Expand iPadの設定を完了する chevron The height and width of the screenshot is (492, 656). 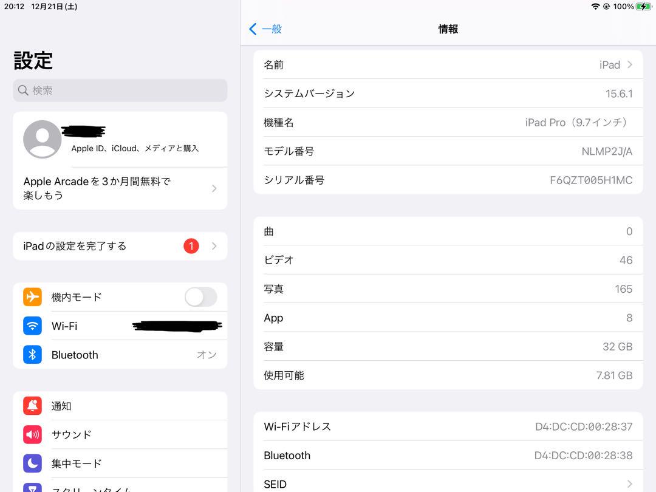click(x=214, y=246)
